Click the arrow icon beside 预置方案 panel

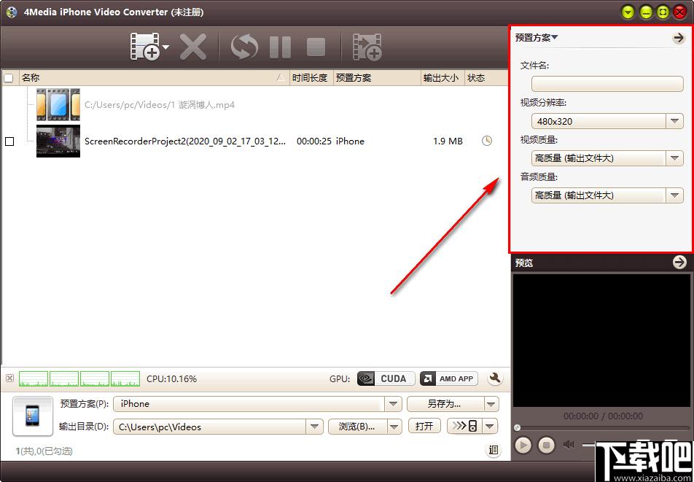tap(678, 38)
